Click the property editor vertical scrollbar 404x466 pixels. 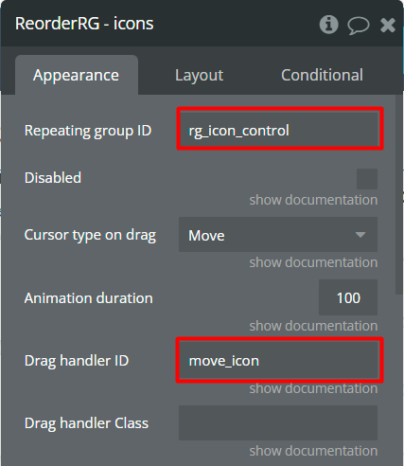click(399, 195)
